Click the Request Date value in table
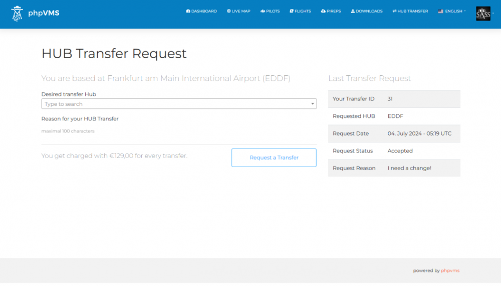 pos(419,133)
